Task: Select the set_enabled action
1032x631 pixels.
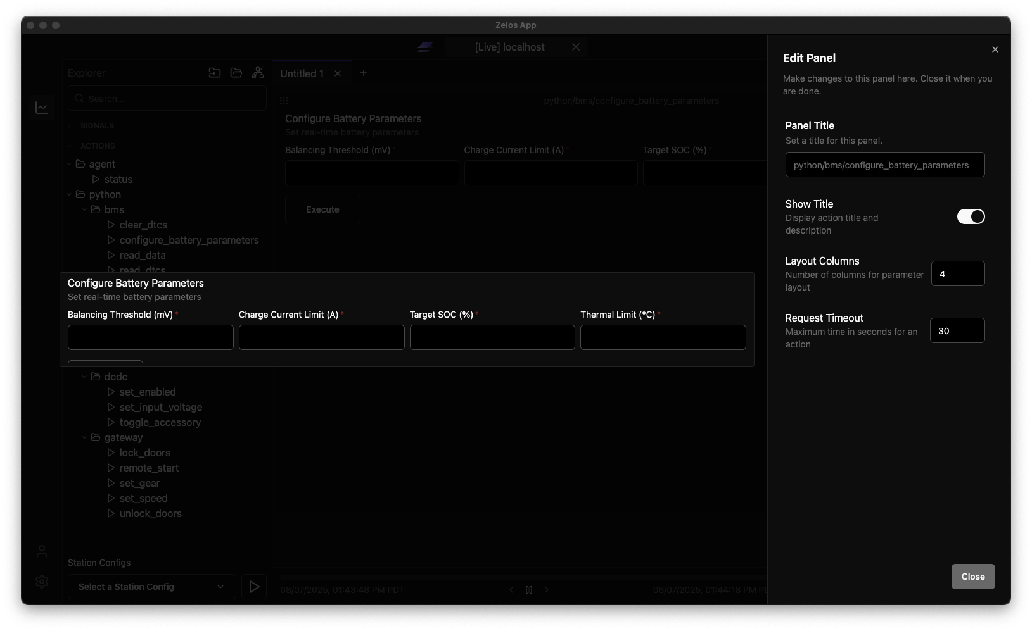Action: [x=148, y=392]
